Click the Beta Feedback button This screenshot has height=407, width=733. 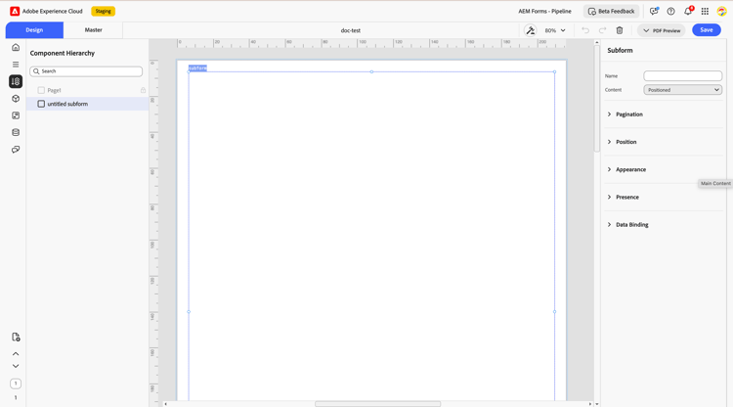coord(612,11)
